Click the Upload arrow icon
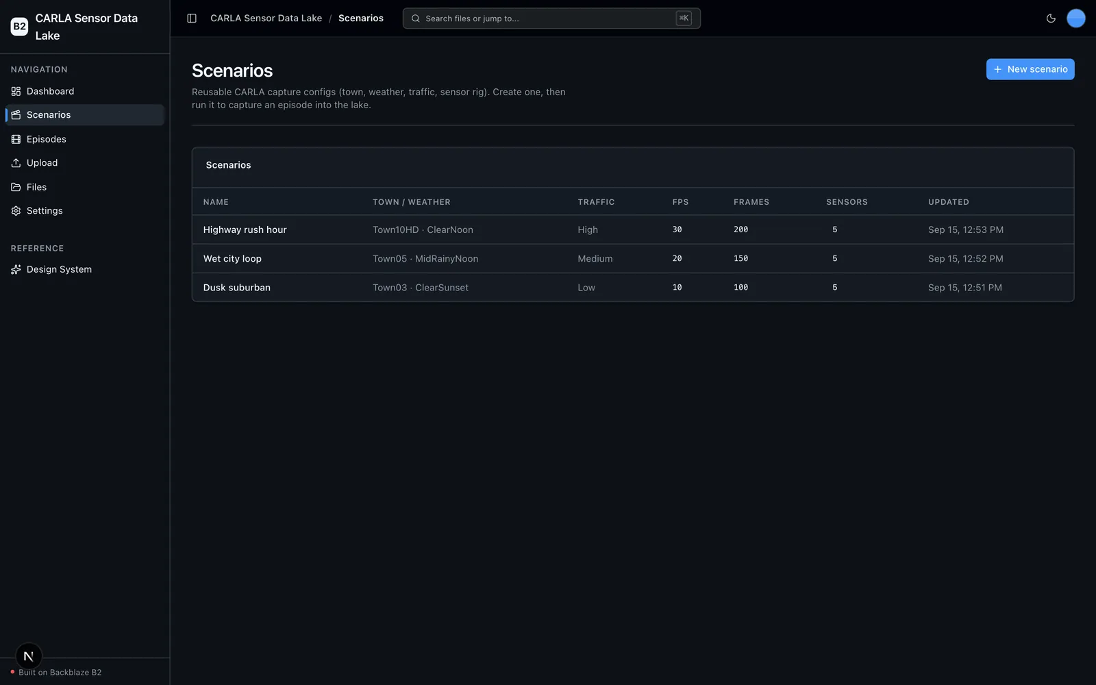The height and width of the screenshot is (685, 1096). (16, 163)
